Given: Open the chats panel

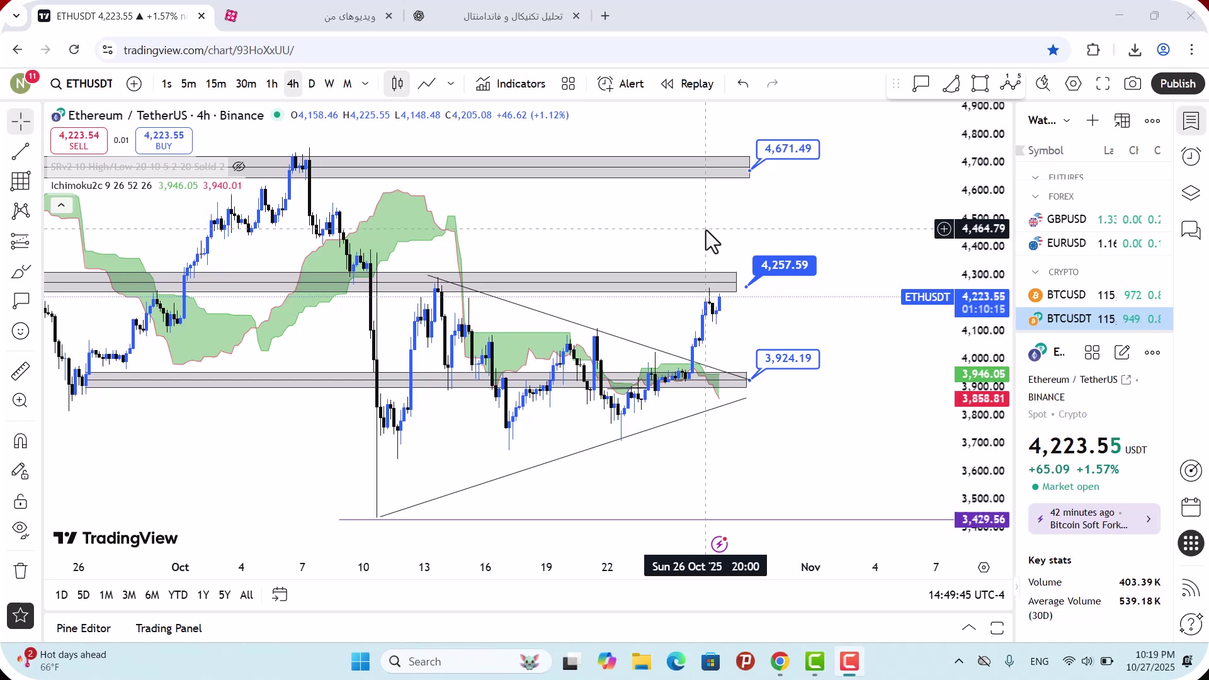Looking at the screenshot, I should [1191, 229].
